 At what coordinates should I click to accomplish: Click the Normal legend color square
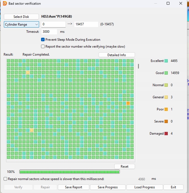[x=166, y=85]
